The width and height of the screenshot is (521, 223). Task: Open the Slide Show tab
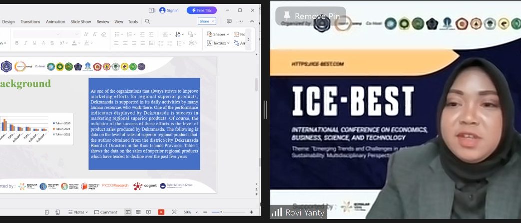81,21
